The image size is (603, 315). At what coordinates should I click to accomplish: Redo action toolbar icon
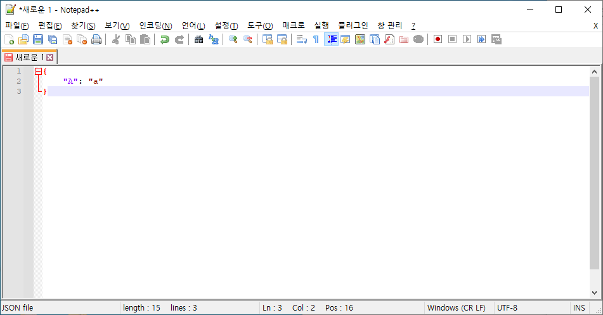pyautogui.click(x=179, y=39)
